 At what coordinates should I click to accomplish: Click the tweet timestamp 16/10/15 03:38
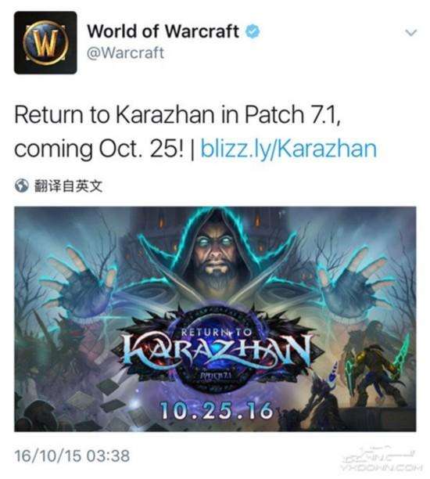[x=73, y=456]
